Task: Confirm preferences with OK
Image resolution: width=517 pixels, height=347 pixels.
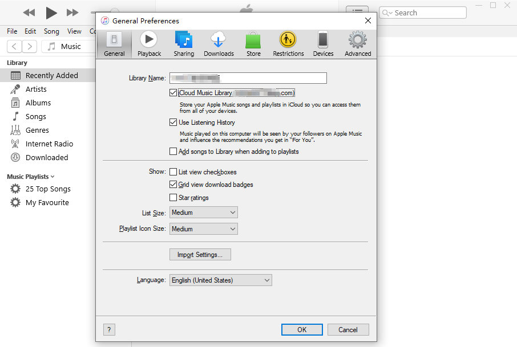Action: (302, 329)
